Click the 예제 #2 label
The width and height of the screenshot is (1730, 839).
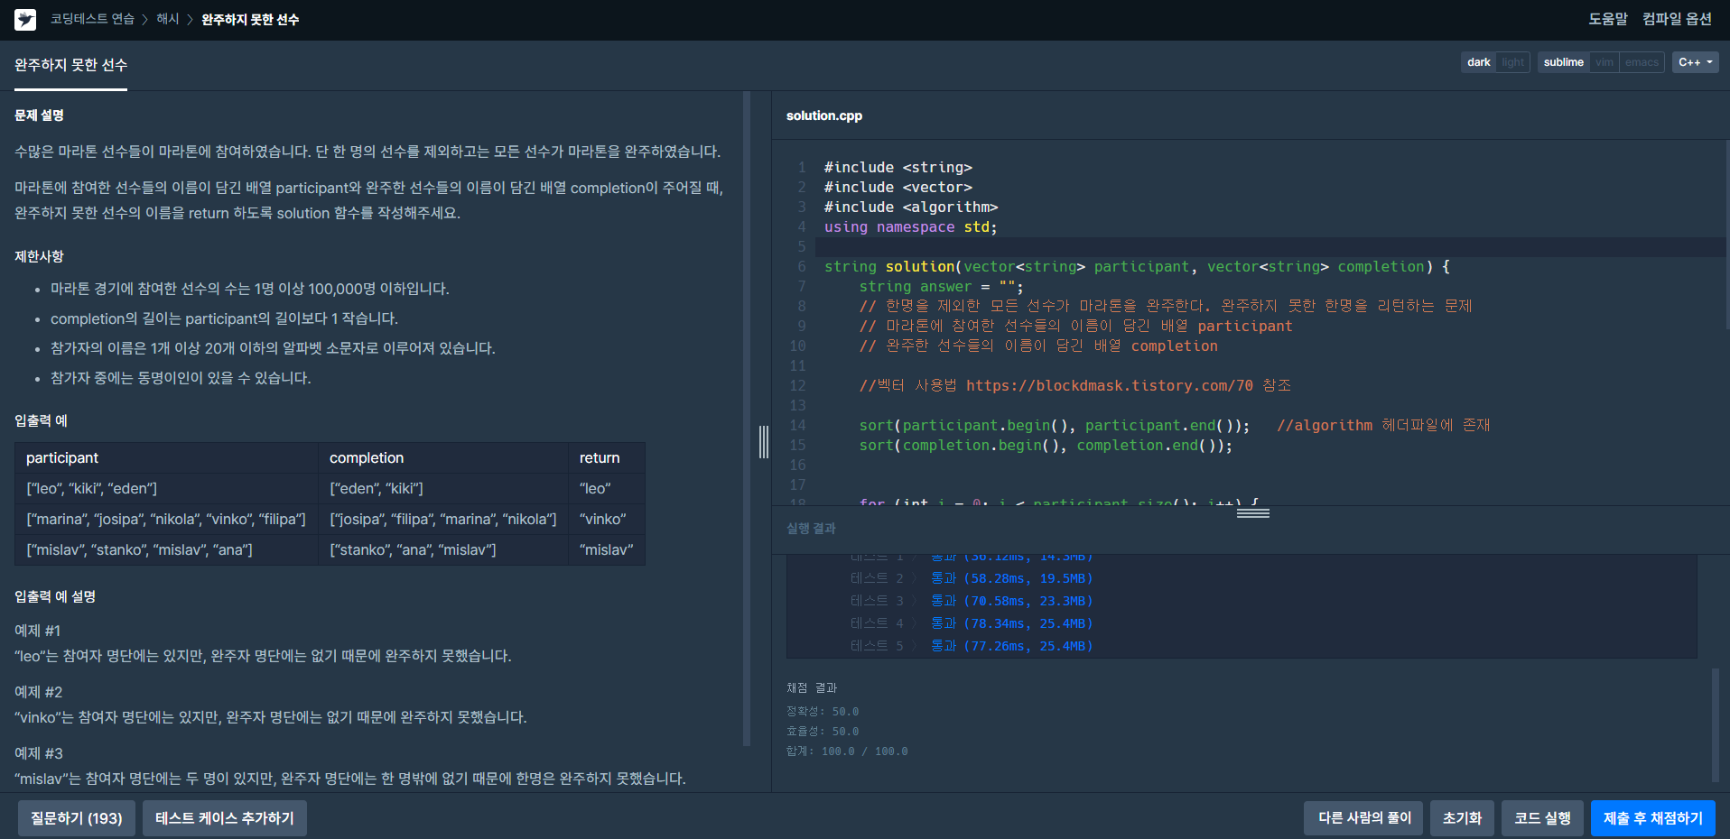point(39,692)
